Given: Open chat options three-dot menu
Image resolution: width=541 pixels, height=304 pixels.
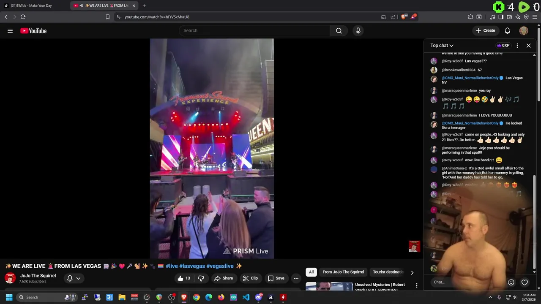Looking at the screenshot, I should (x=517, y=46).
